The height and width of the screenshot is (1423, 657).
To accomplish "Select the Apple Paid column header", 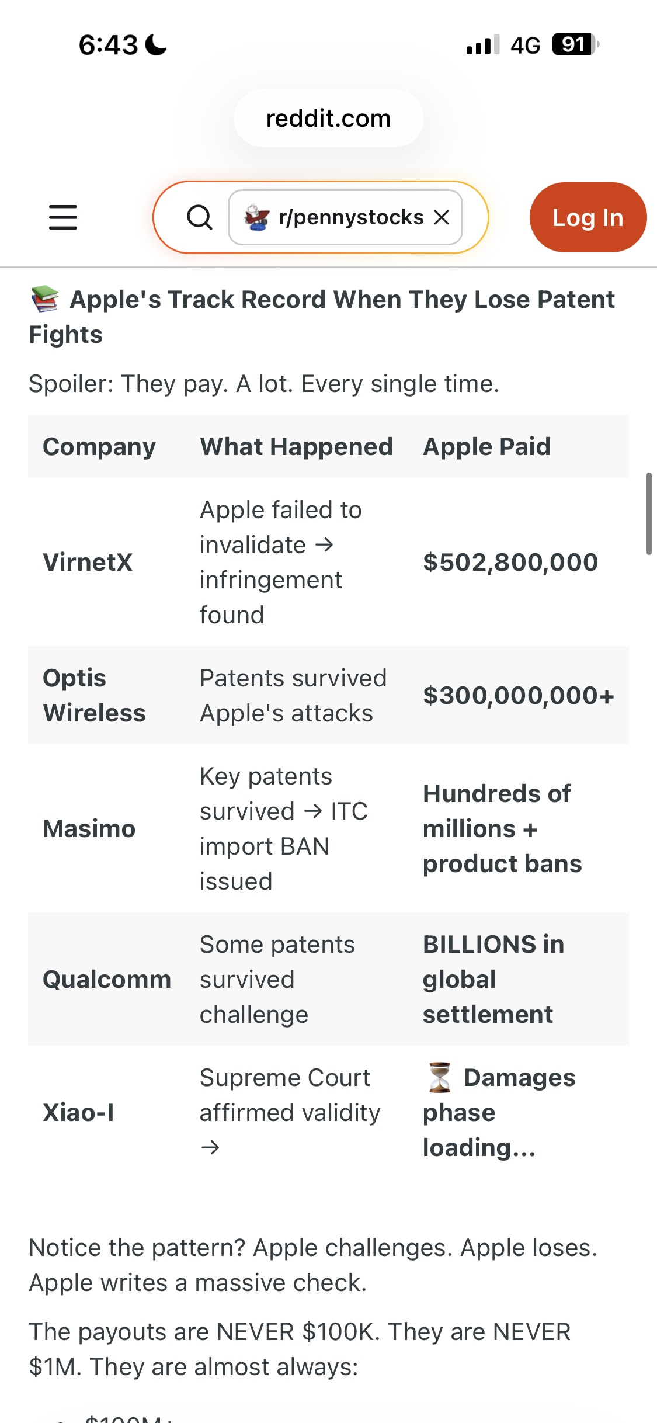I will click(x=486, y=446).
